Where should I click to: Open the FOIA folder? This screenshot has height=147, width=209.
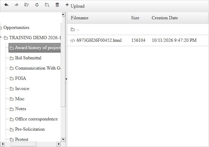coord(21,78)
